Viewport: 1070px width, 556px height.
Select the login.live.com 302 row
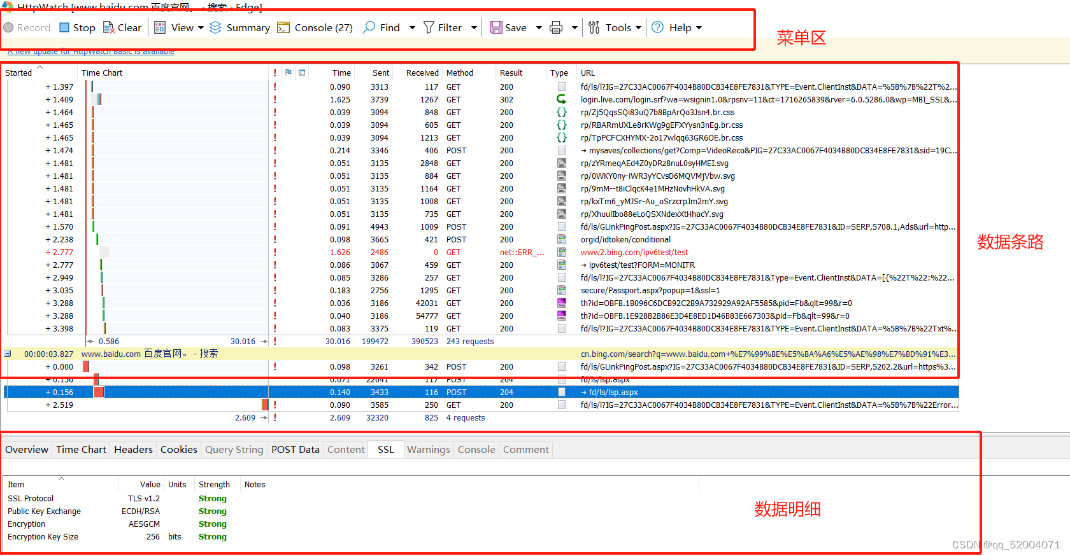[x=481, y=99]
